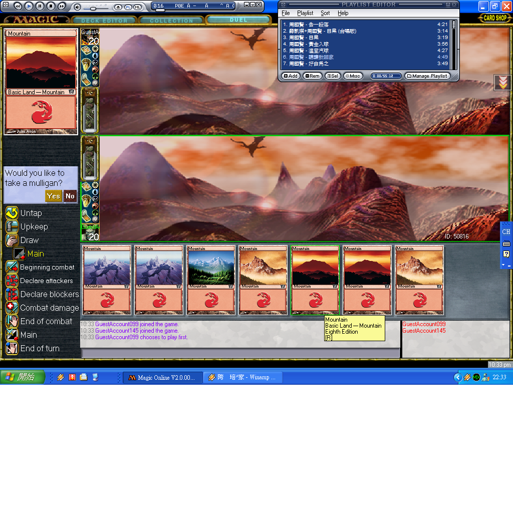Click the chat input field
Viewport: 513px width, 507px height.
(240, 353)
